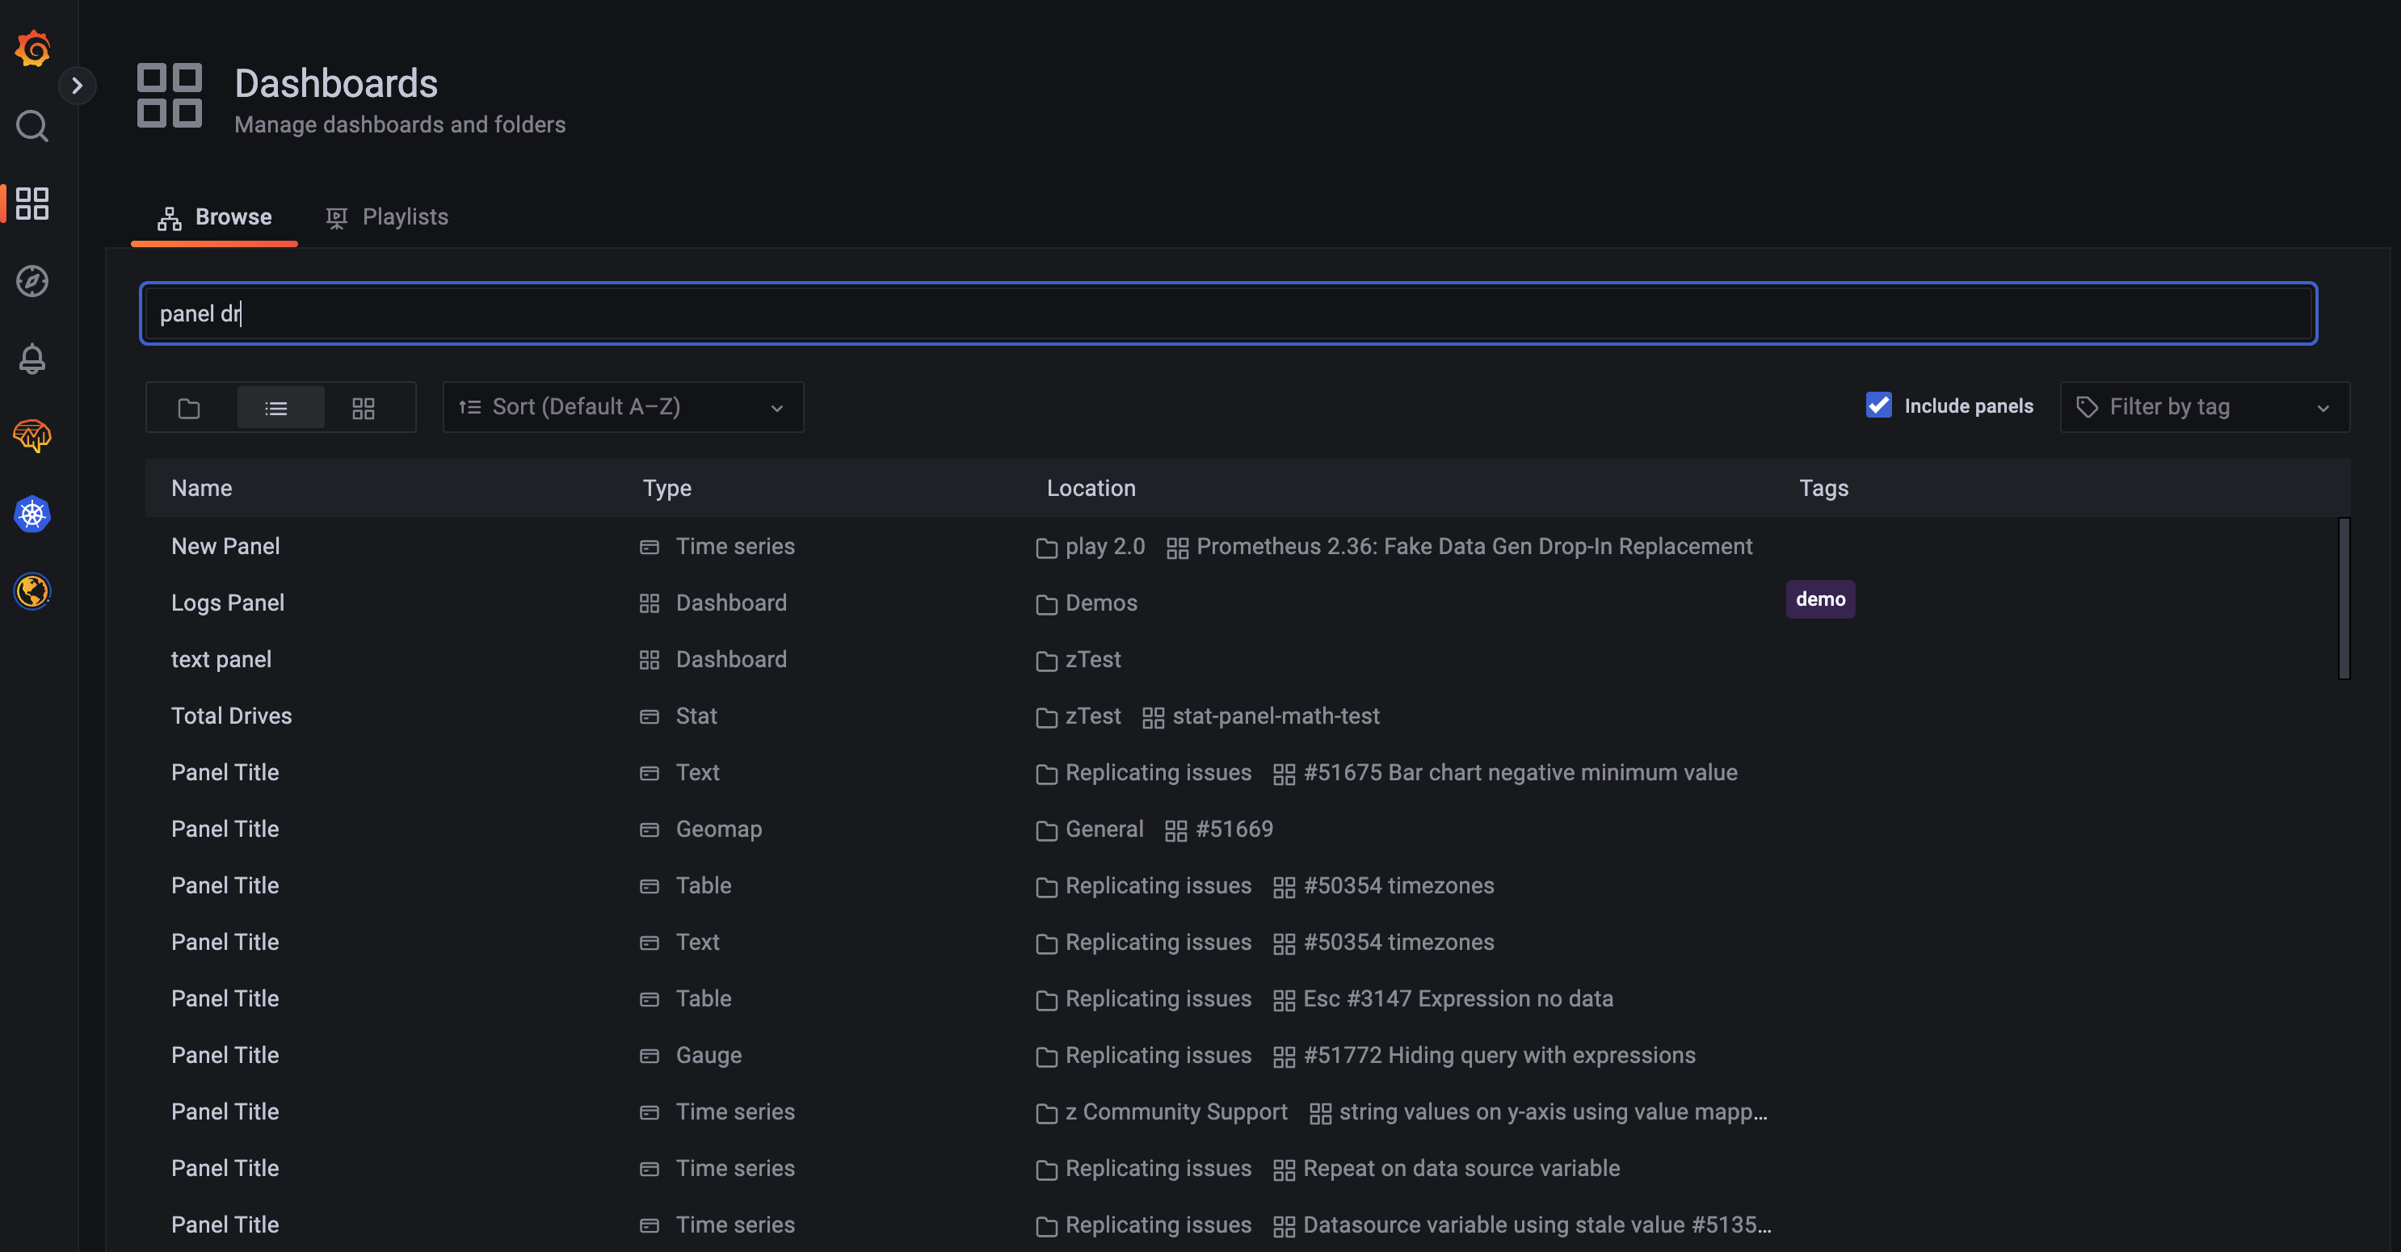Open the Explore compass icon

click(x=32, y=280)
